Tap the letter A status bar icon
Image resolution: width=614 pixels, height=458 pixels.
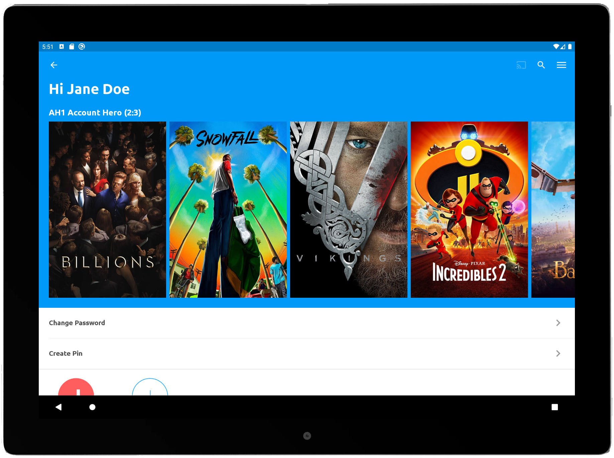(62, 47)
